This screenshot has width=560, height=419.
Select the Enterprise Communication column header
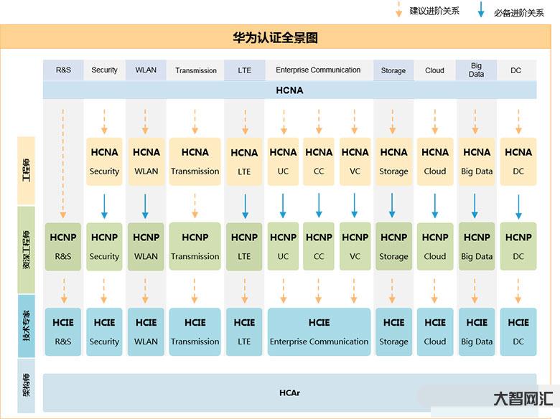pos(318,70)
